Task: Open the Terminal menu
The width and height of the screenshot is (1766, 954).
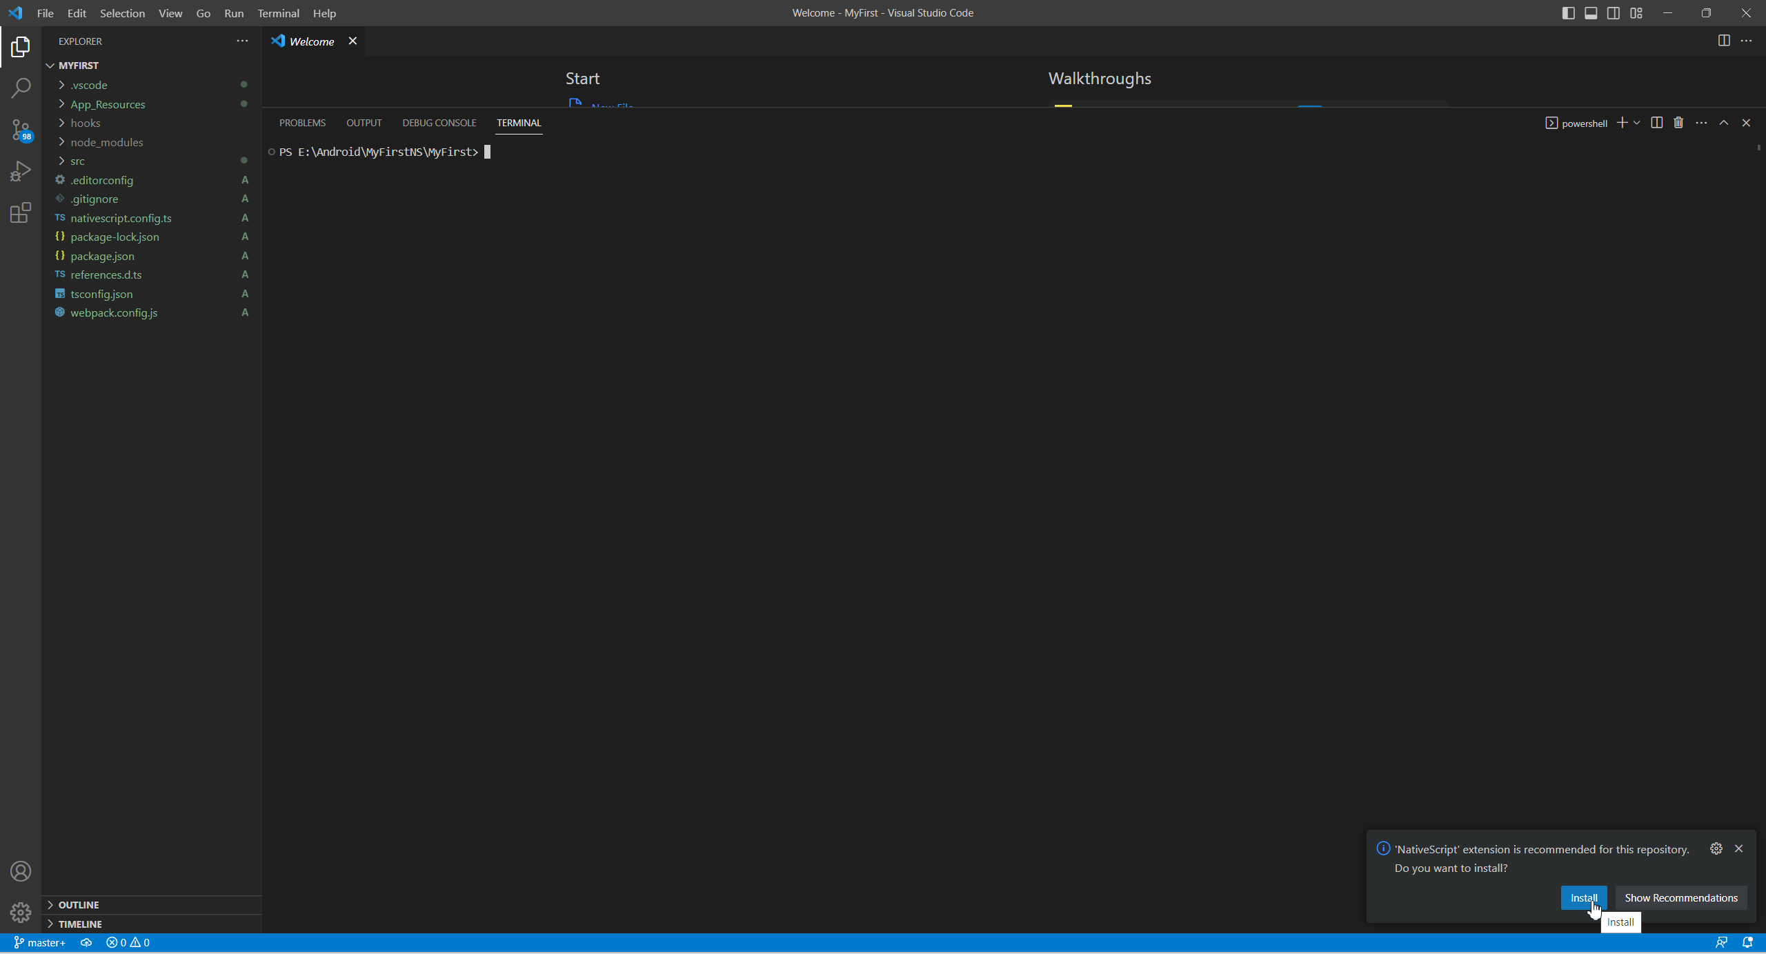Action: pos(278,13)
